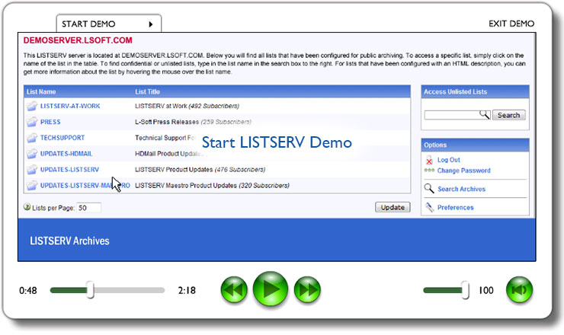Viewport: 564px width, 335px height.
Task: Click the folder icon next to LISTSERV-AT-WORK
Action: tap(32, 106)
